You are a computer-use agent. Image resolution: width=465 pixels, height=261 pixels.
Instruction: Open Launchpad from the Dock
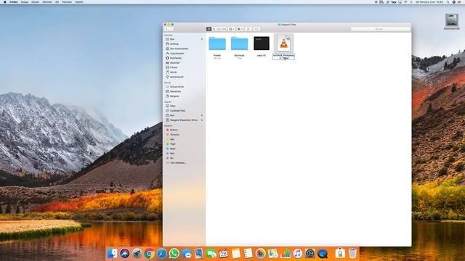[137, 253]
